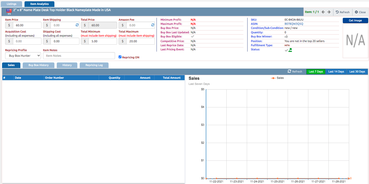The height and width of the screenshot is (184, 369).
Task: Click the Maximum Profit N/A value
Action: (193, 24)
